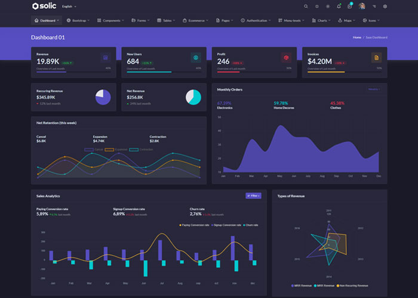
Task: Click the Revenue card icon
Action: (106, 58)
